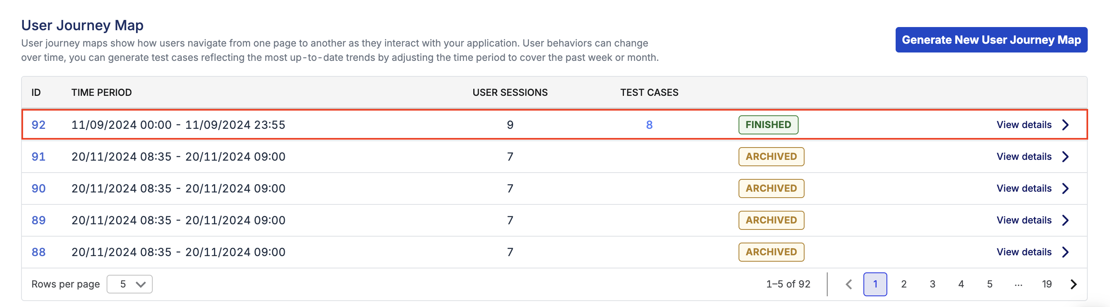
Task: Click the chevron arrow in row 88
Action: coord(1065,252)
